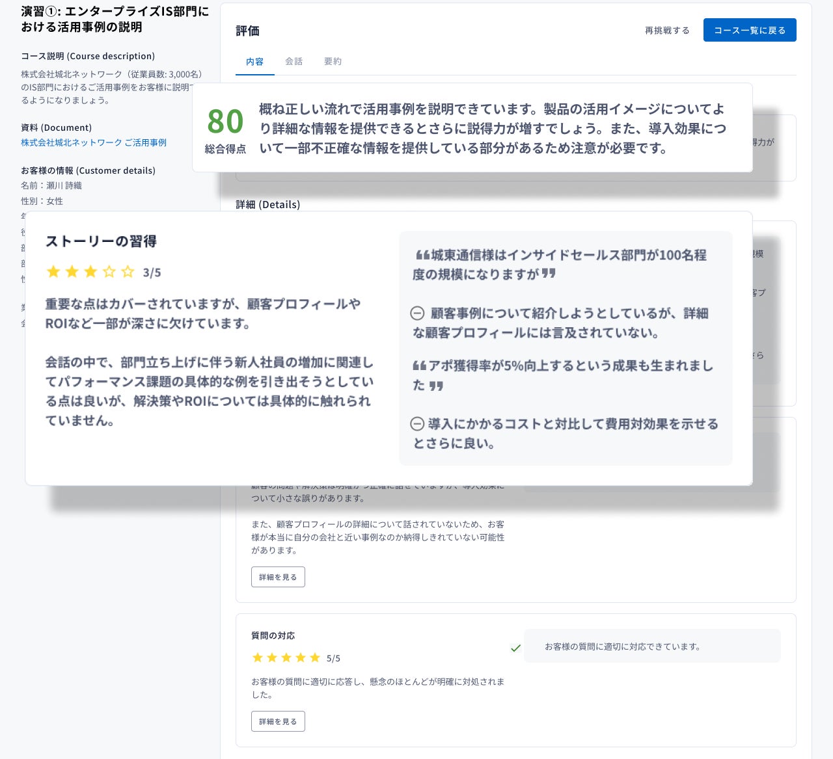
Task: Click the five-star rating under 質問の対応
Action: coord(286,658)
